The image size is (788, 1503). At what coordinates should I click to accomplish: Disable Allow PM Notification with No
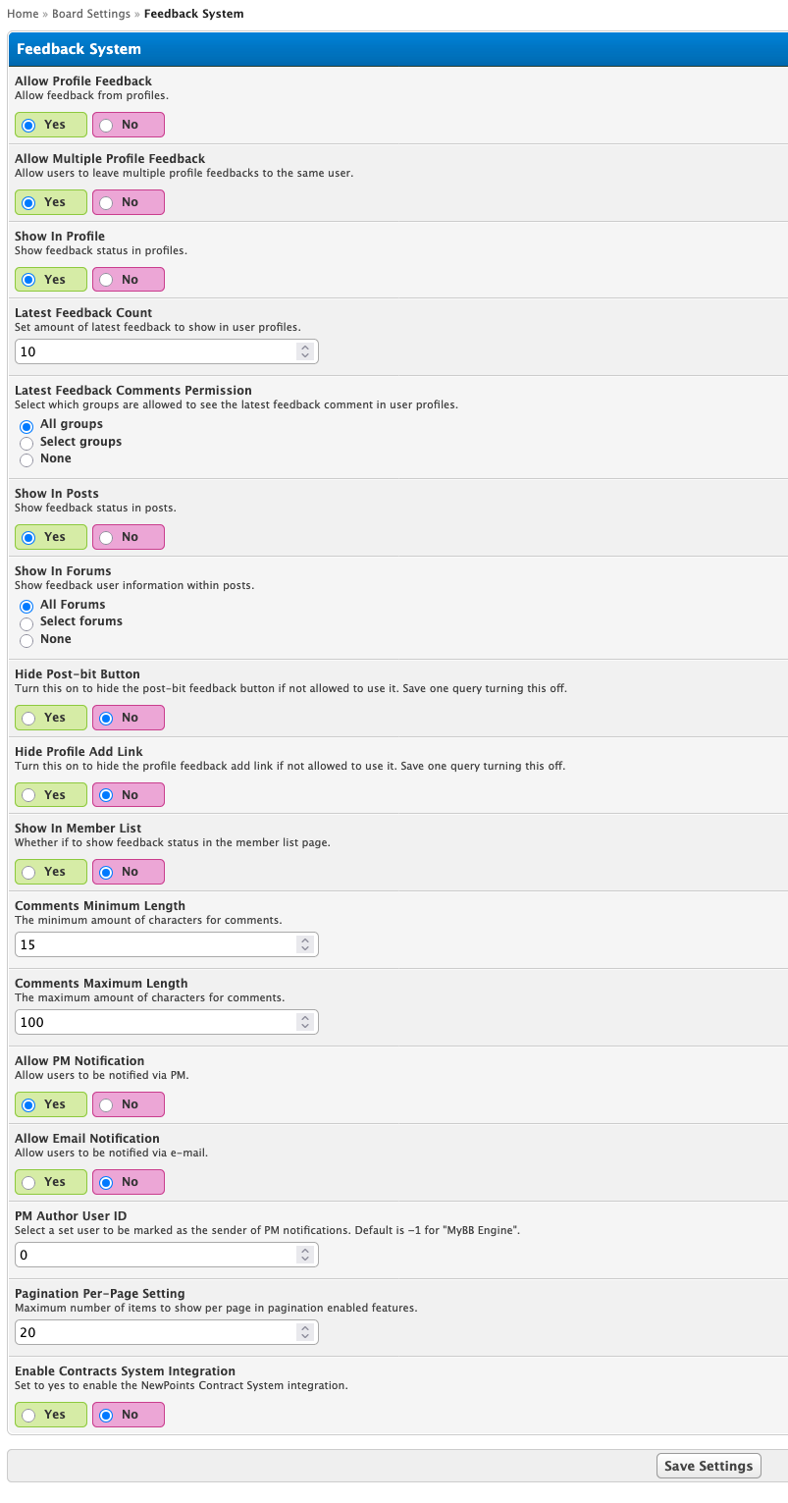tap(128, 1104)
